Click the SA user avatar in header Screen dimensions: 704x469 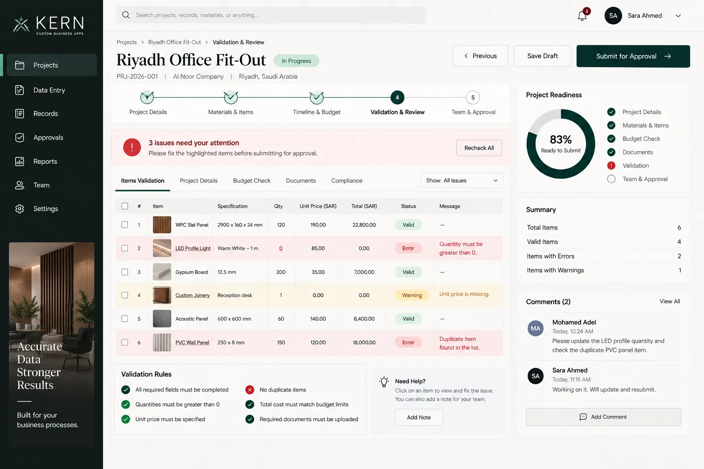point(613,16)
